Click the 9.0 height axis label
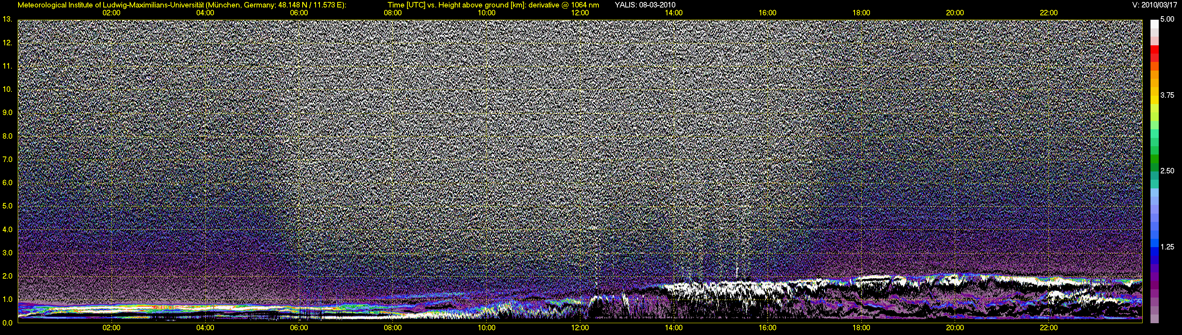The height and width of the screenshot is (335, 1182). click(x=7, y=112)
